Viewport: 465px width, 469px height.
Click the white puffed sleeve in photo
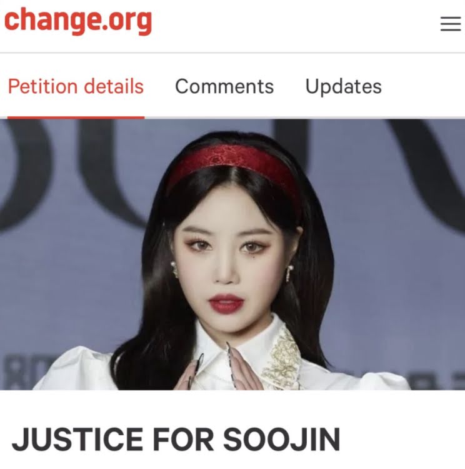75,370
